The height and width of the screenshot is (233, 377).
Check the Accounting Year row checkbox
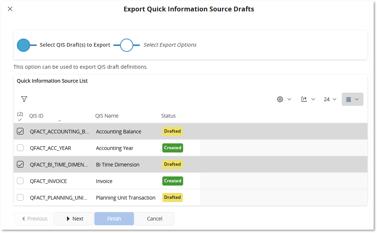click(x=20, y=148)
